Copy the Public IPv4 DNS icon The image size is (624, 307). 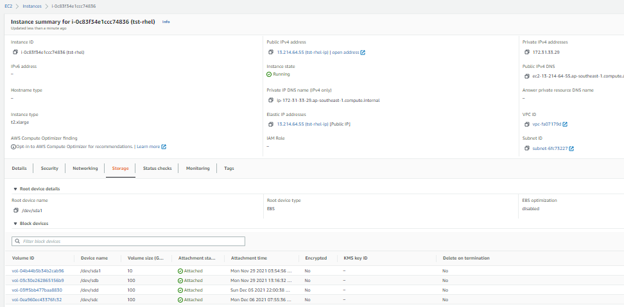[x=527, y=76]
